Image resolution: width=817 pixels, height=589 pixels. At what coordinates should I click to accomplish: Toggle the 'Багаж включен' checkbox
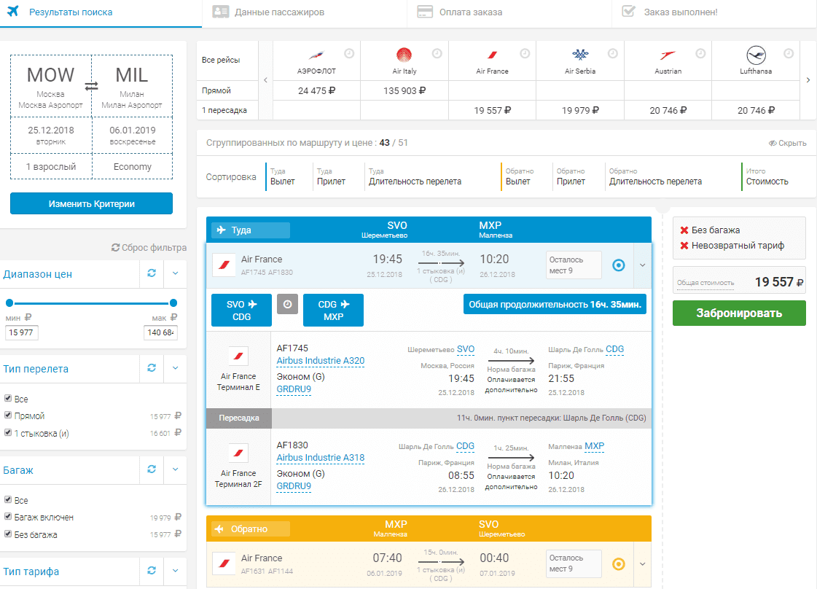[x=8, y=517]
